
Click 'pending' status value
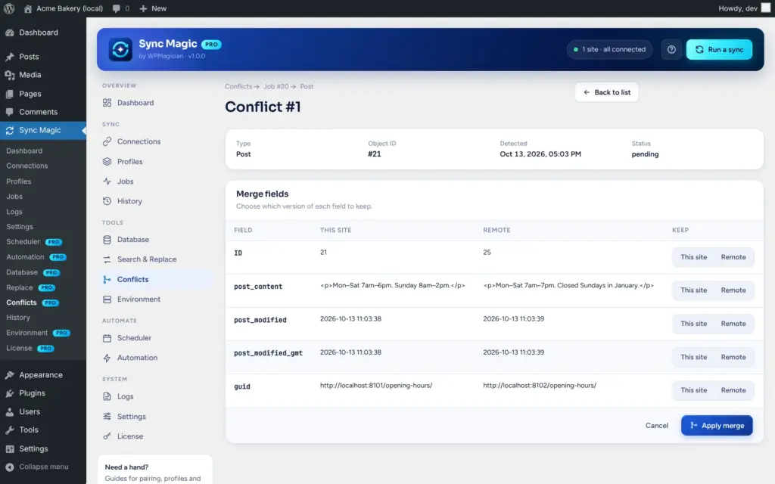[x=645, y=154]
